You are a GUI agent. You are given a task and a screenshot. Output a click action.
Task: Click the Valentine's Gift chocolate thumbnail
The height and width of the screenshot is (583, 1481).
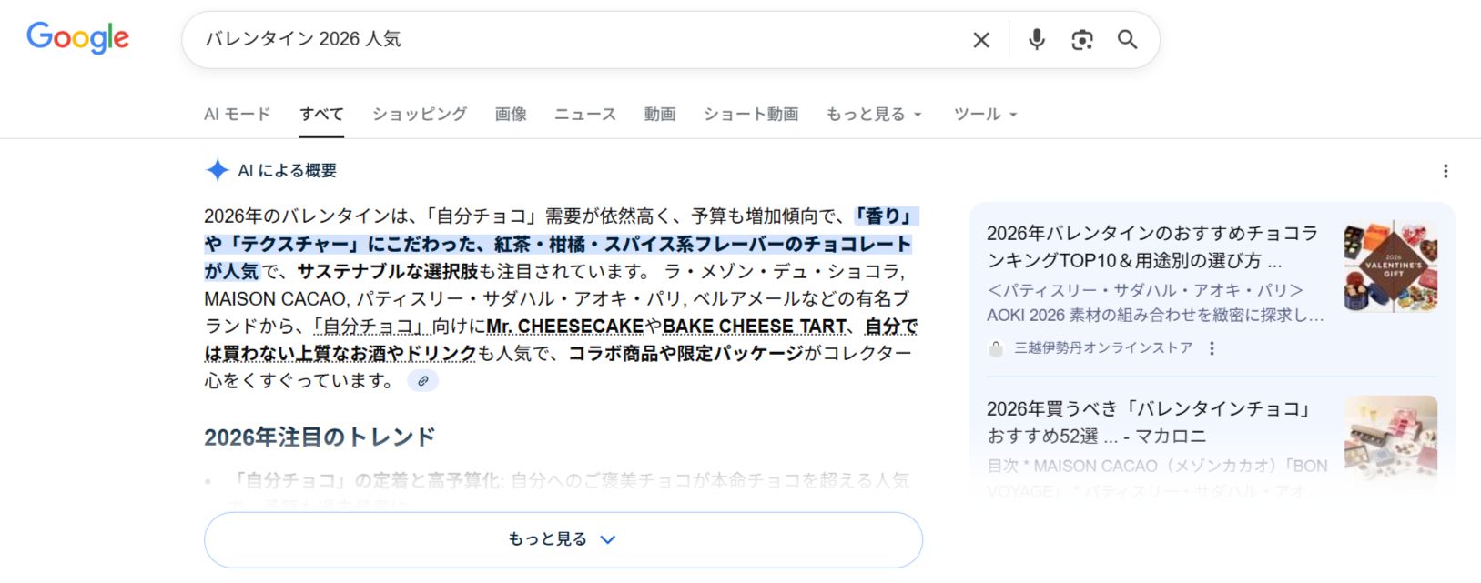coord(1391,266)
